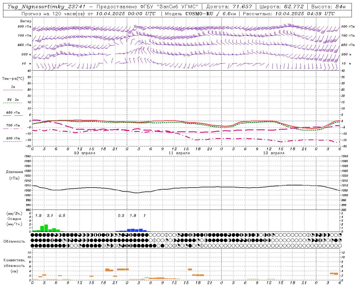
Task: Click the '10 апреля' date label
Action: (85, 153)
